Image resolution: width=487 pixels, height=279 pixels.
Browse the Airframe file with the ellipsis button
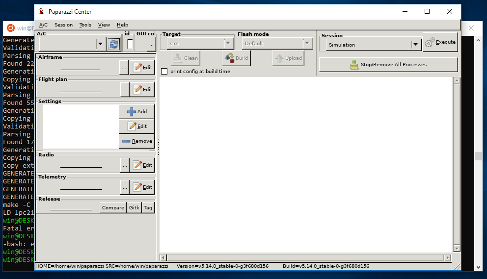pyautogui.click(x=124, y=67)
